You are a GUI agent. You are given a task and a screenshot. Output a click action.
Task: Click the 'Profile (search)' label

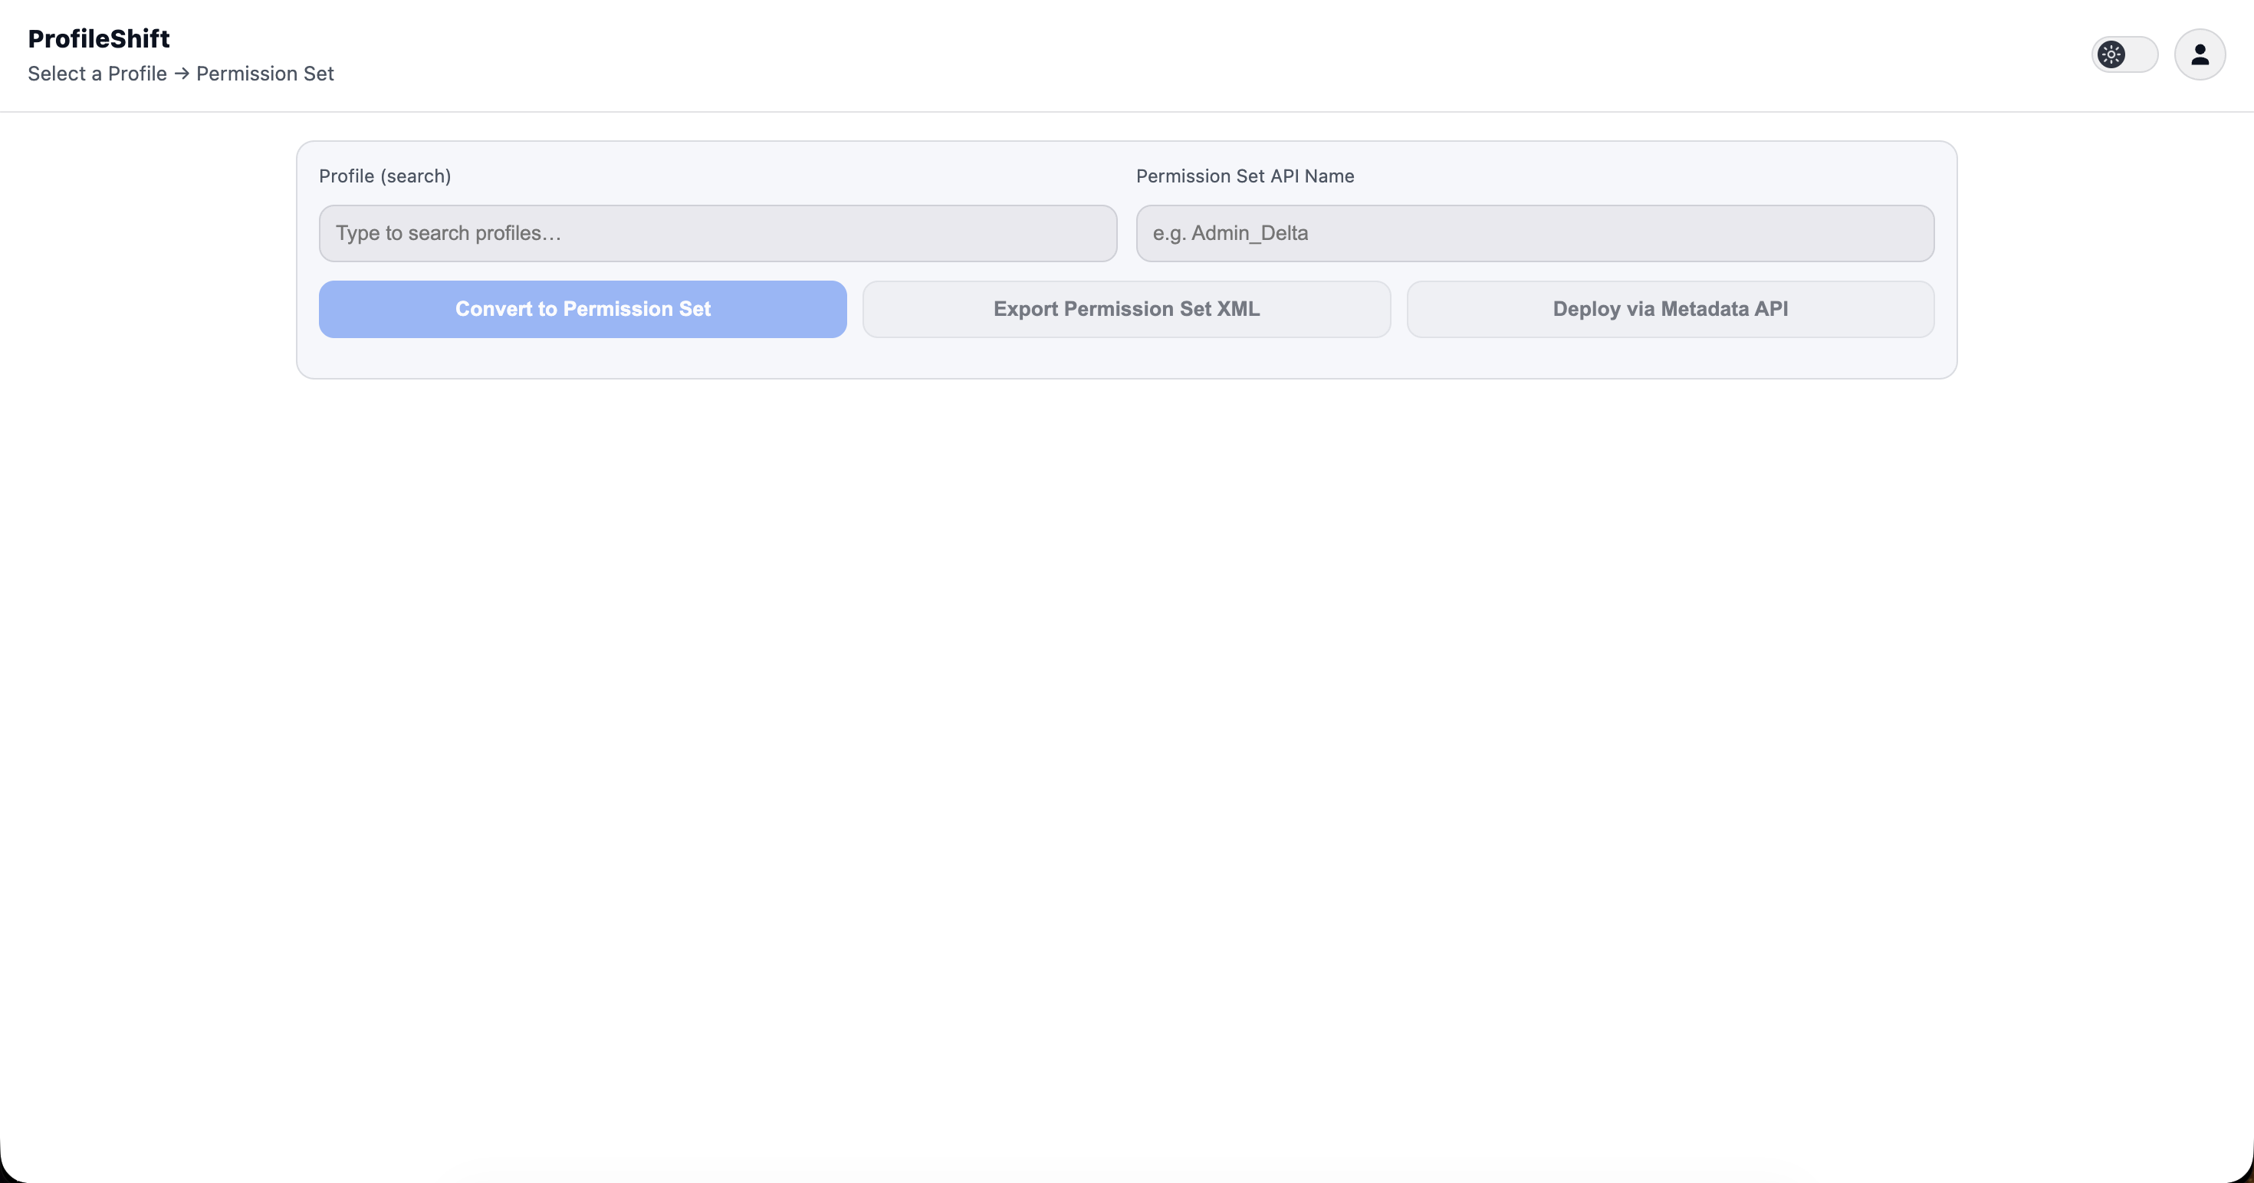pyautogui.click(x=385, y=176)
